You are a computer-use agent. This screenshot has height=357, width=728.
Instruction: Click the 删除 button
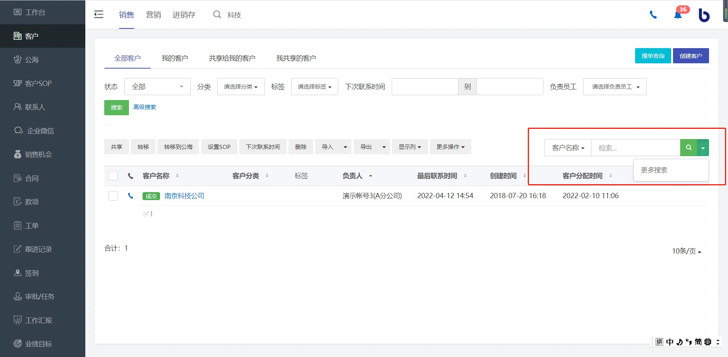point(301,147)
